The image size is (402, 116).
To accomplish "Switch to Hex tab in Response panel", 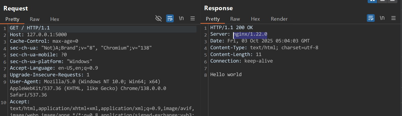I will point(255,19).
